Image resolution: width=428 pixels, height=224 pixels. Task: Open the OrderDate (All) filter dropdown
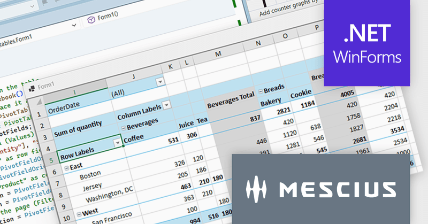click(159, 81)
